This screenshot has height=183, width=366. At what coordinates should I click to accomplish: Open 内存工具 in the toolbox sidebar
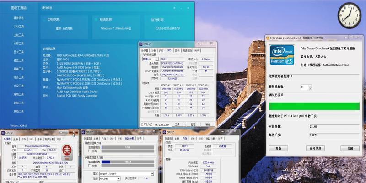click(x=18, y=43)
